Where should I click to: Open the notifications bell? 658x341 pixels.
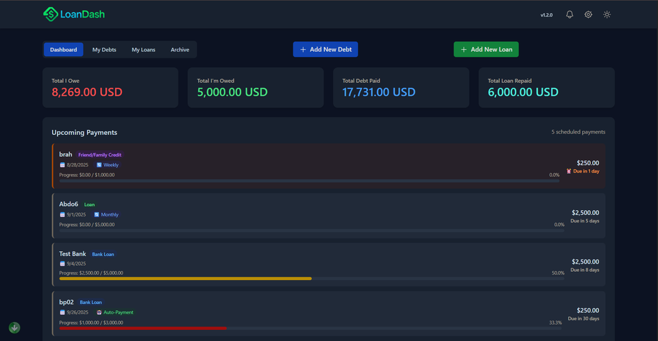click(x=570, y=14)
